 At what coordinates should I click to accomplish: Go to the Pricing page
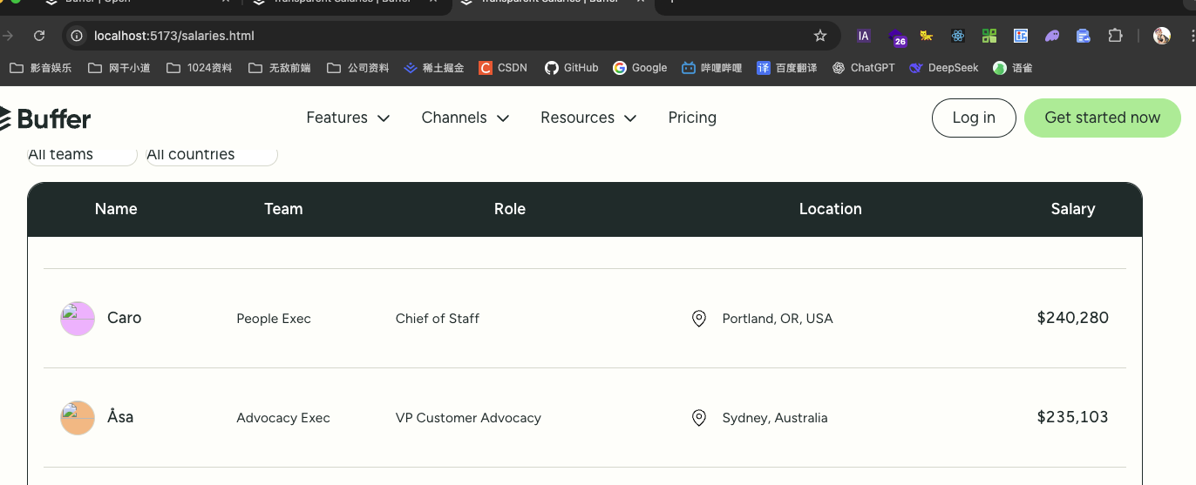pos(692,118)
